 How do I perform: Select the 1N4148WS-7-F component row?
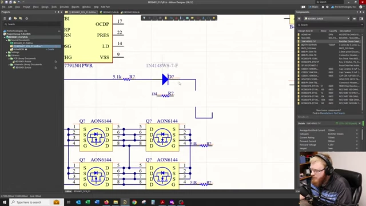[x=329, y=41]
